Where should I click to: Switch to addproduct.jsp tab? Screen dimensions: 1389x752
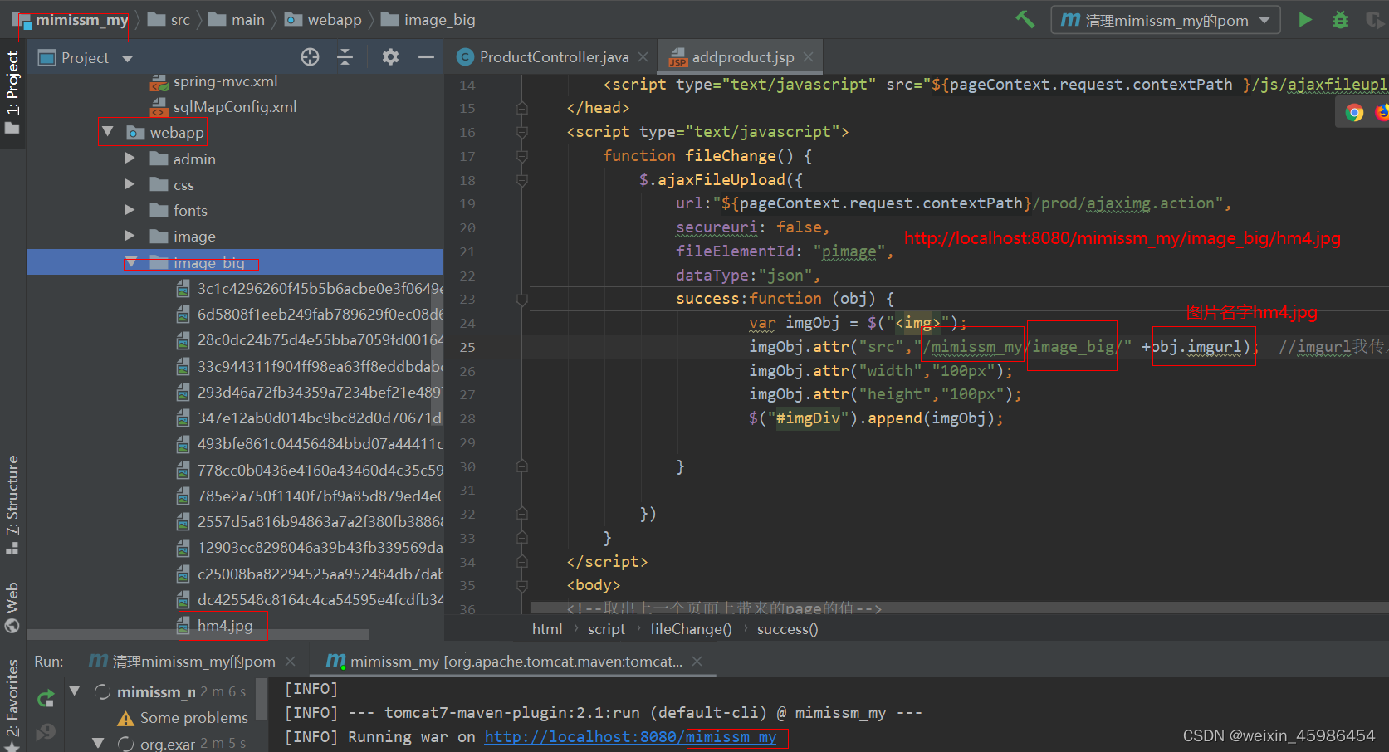coord(742,57)
